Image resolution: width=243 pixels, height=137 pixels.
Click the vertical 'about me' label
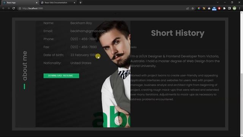(x=25, y=66)
